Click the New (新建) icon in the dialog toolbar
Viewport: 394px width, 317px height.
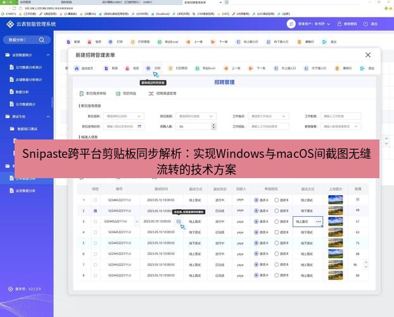coord(106,68)
